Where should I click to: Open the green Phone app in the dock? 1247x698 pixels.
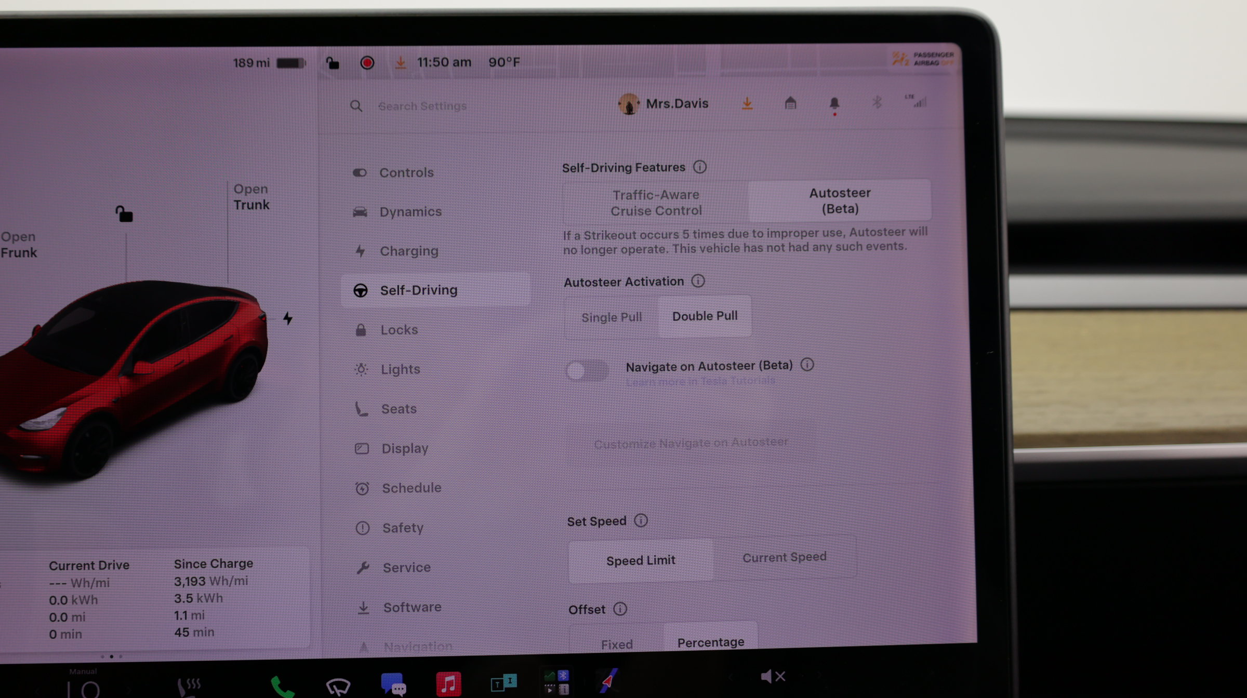282,687
